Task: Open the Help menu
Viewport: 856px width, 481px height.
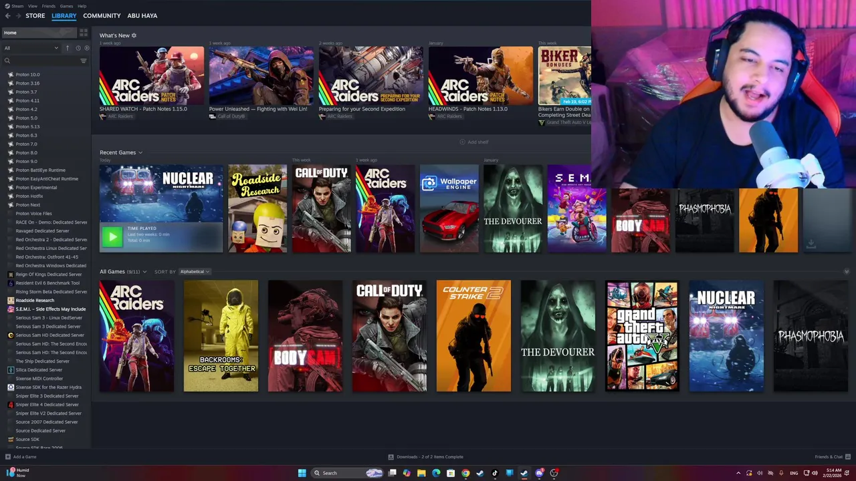Action: [x=82, y=6]
